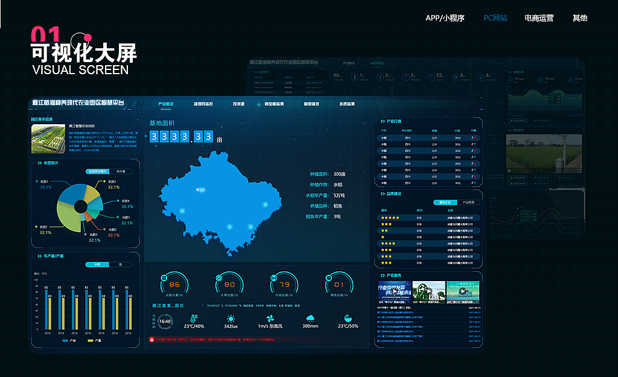
Task: Click the 水稻年产量 5万吨 value
Action: (x=339, y=195)
